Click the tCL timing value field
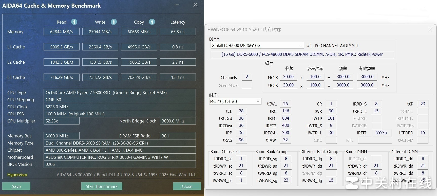 [x=241, y=111]
